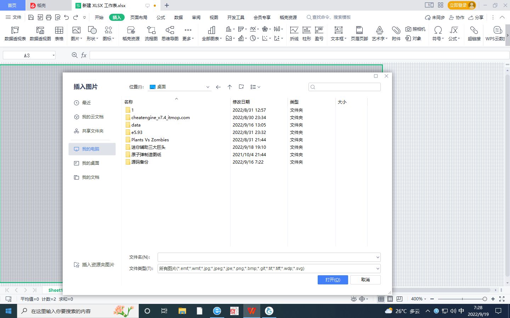The height and width of the screenshot is (318, 510).
Task: Switch to page layout view in status bar
Action: (390, 299)
